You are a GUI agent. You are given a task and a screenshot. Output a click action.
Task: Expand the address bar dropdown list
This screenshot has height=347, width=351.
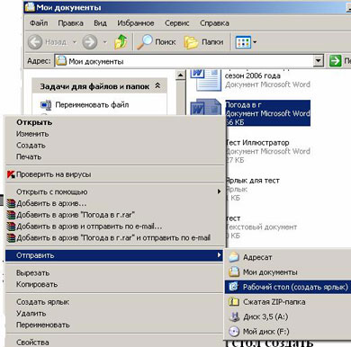(x=318, y=61)
